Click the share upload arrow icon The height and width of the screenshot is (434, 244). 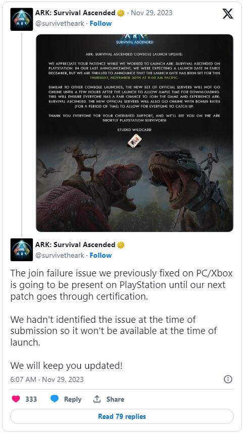(96, 399)
